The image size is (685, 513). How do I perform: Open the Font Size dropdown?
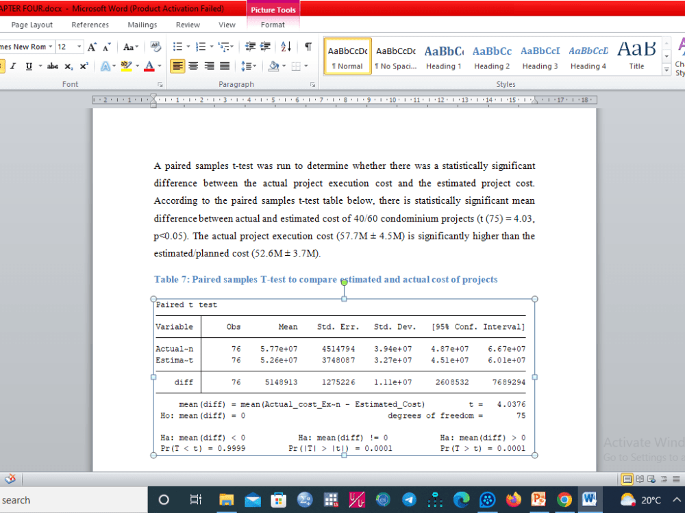[79, 46]
